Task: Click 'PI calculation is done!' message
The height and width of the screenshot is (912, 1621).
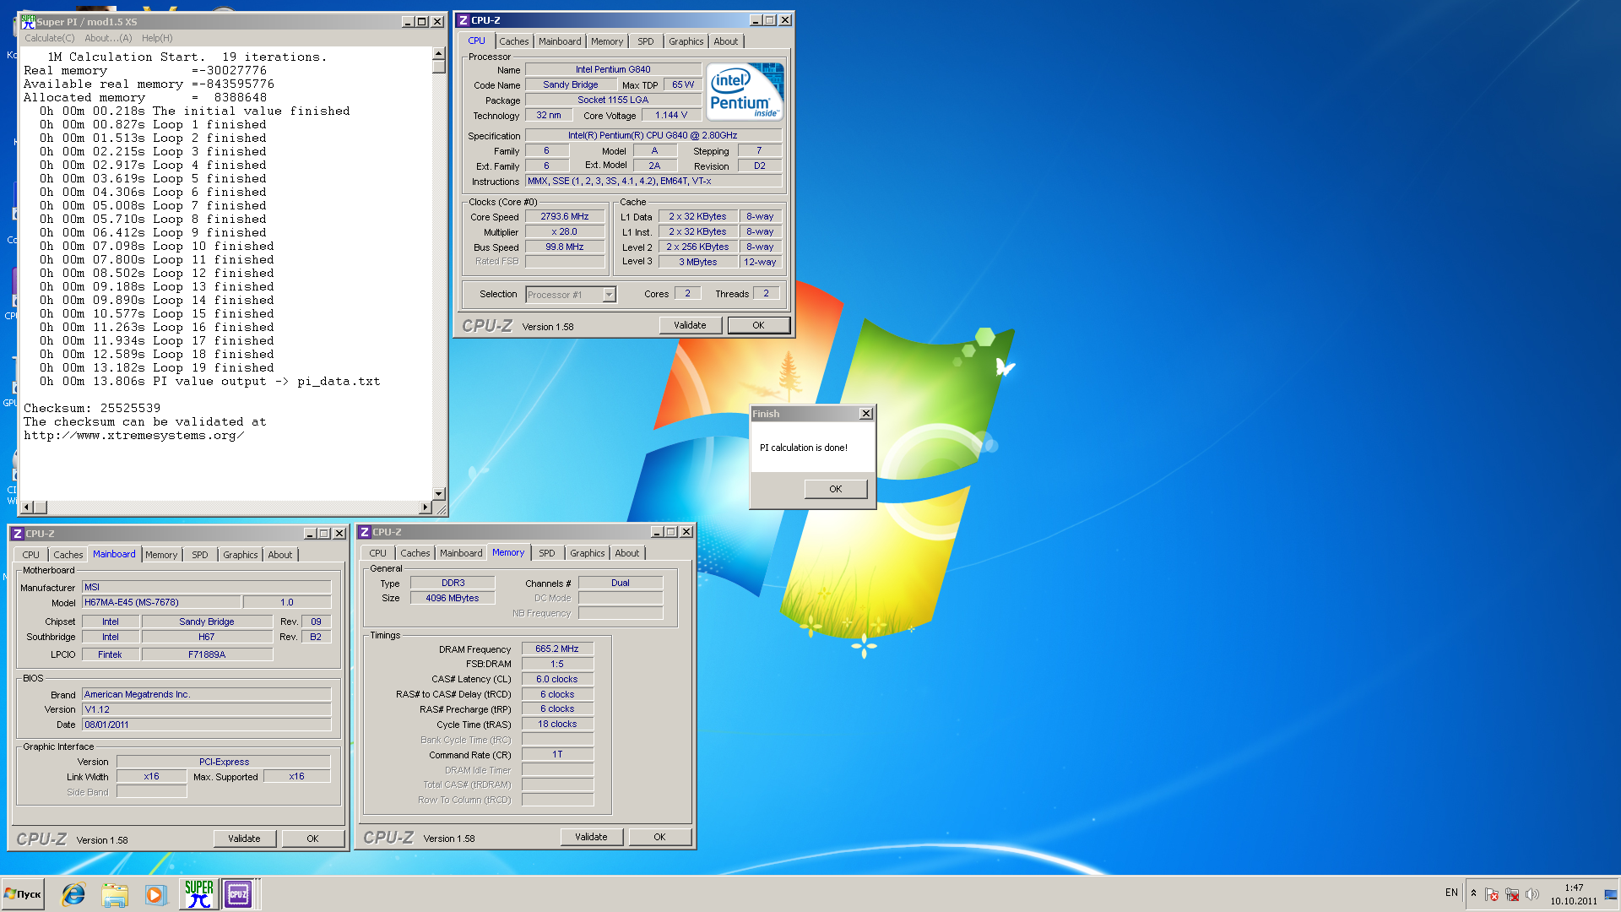Action: tap(804, 448)
